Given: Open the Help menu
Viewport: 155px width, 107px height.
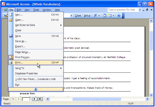Looking at the screenshot, I should point(57,10).
